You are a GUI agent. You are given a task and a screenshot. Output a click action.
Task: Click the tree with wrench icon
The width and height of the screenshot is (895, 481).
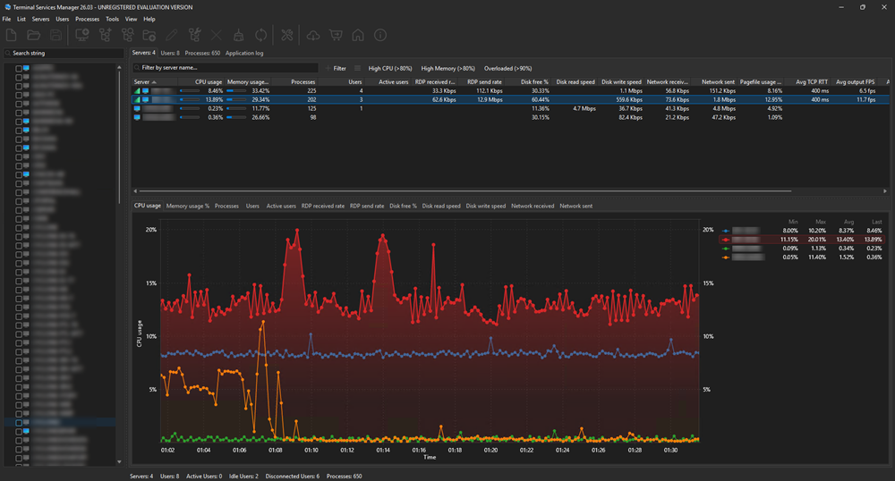[x=194, y=36]
